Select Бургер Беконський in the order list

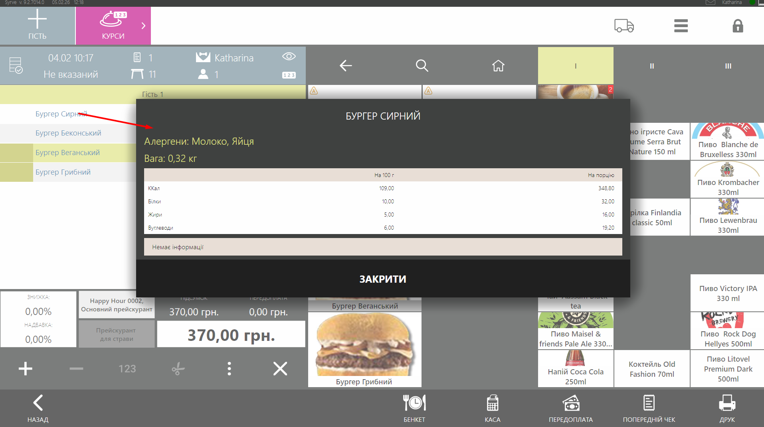click(68, 133)
